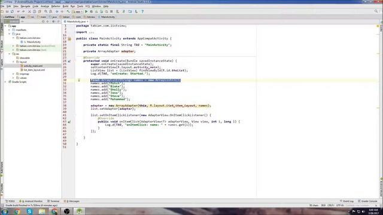Open the Android view selector in Project panel
This screenshot has height=215, width=383.
pos(11,21)
